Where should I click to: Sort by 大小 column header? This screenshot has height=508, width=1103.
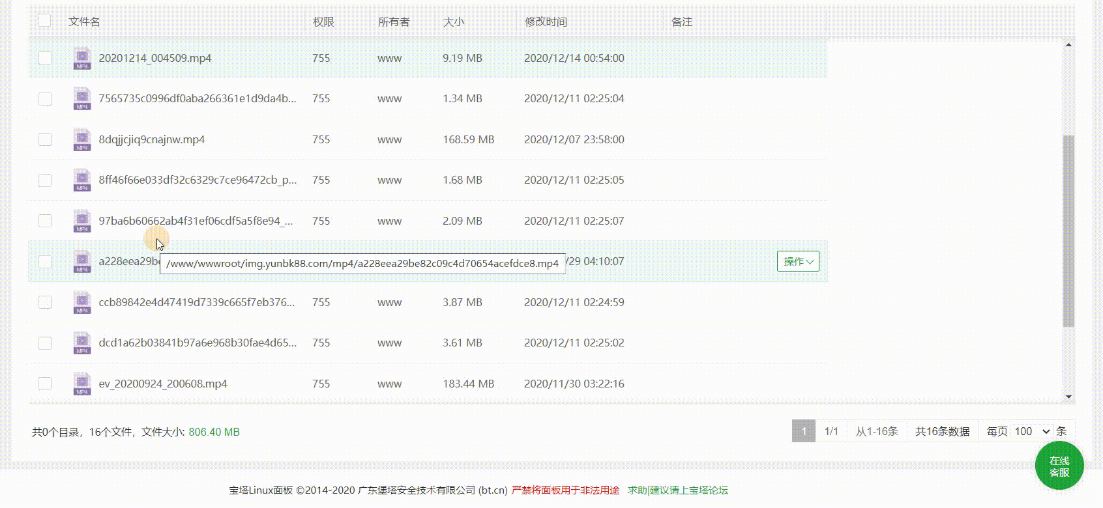[454, 21]
